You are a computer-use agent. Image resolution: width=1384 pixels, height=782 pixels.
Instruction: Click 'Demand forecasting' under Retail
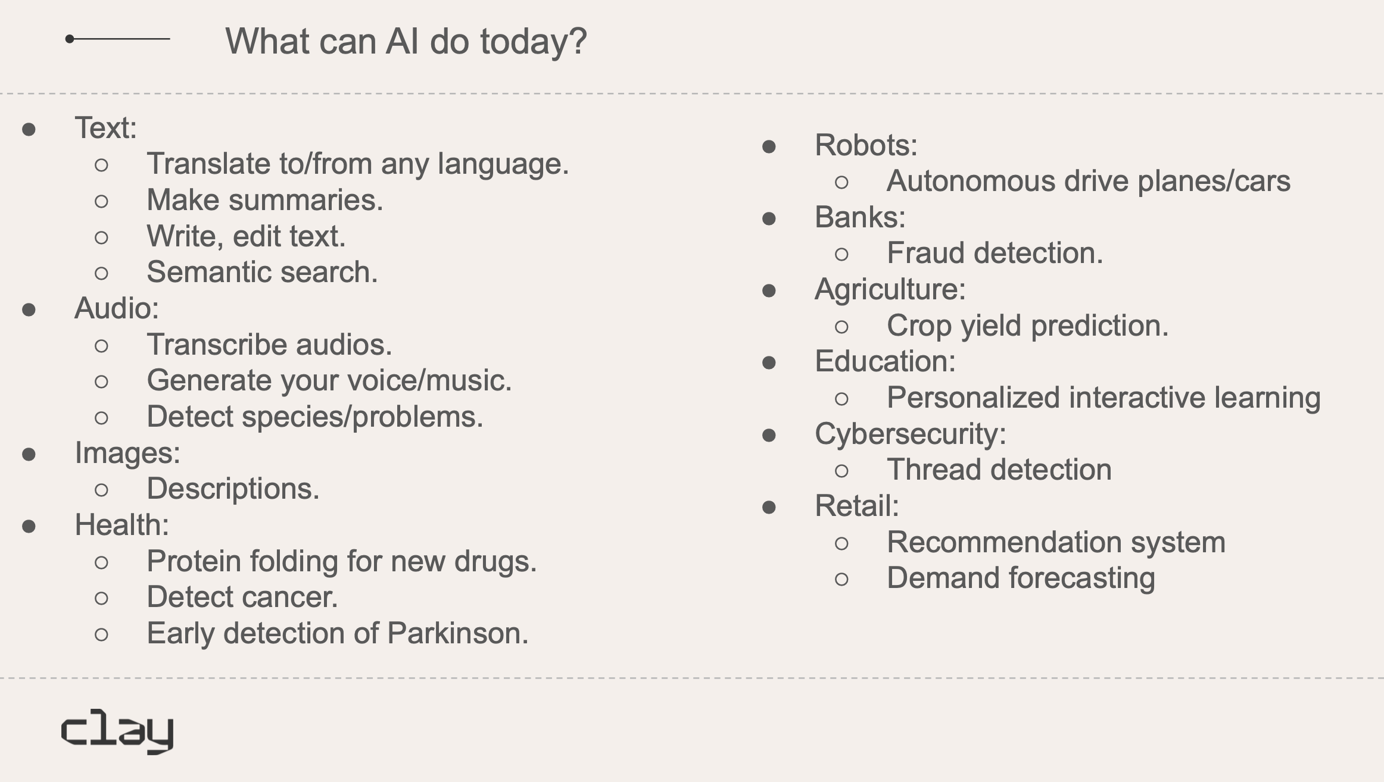(1021, 578)
